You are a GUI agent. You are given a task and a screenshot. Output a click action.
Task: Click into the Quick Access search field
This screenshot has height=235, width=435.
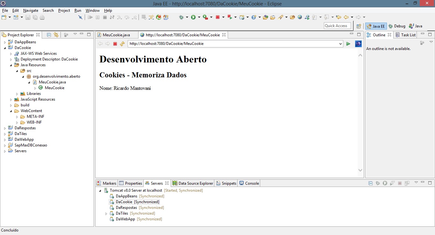click(x=337, y=26)
